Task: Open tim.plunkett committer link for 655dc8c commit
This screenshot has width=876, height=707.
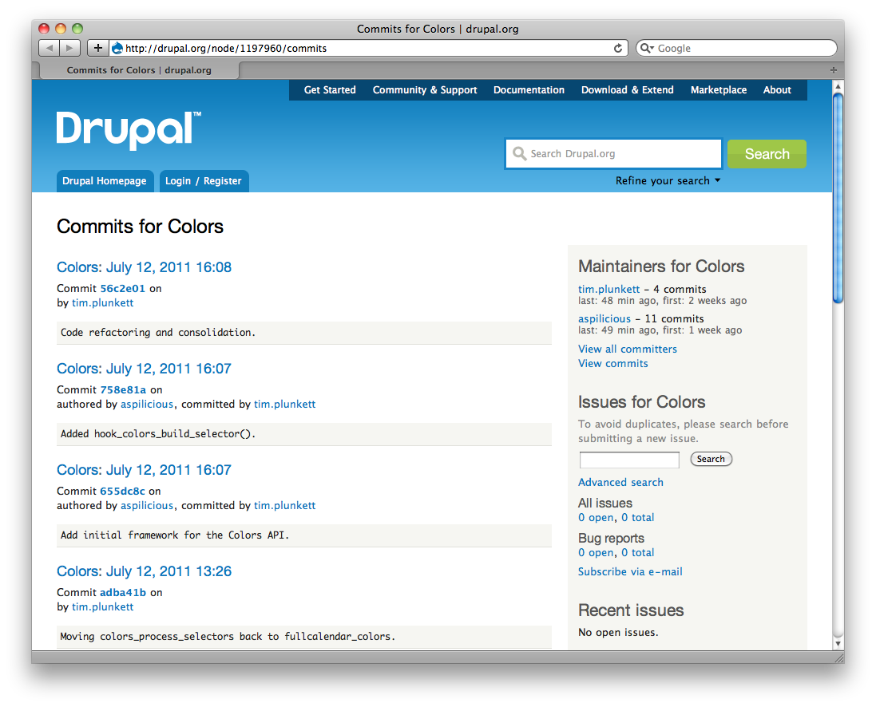Action: [x=285, y=505]
